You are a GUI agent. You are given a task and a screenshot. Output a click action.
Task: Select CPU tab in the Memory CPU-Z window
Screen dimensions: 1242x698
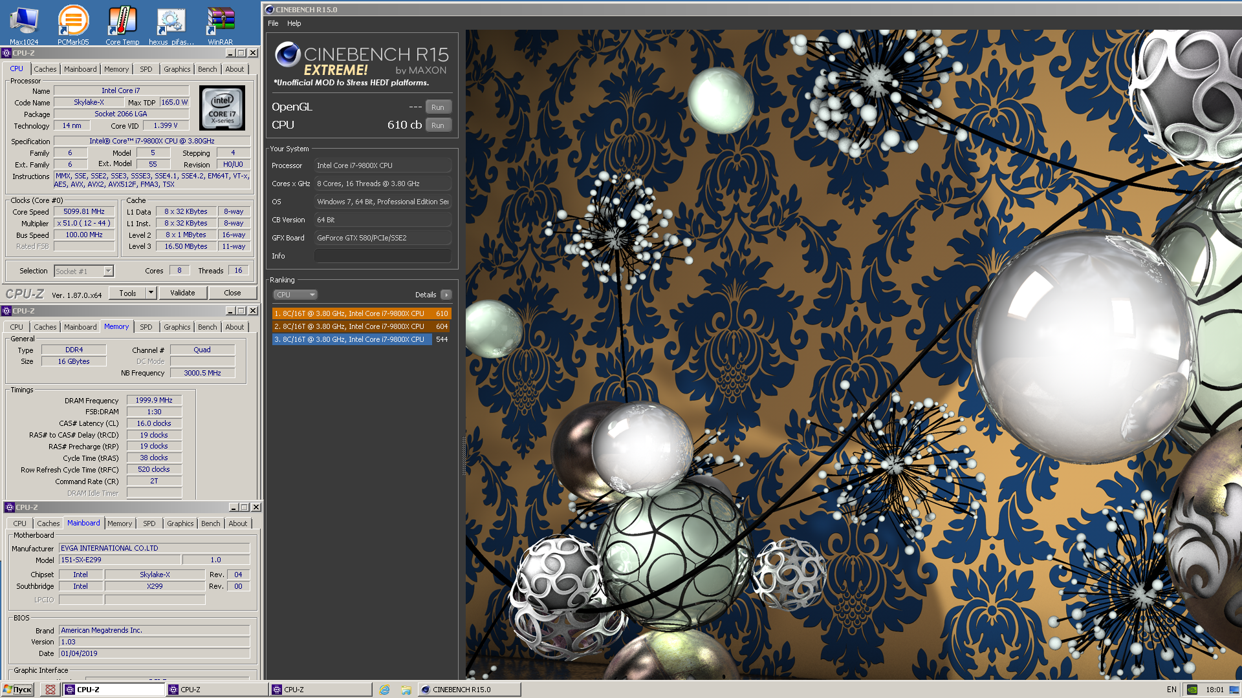click(x=17, y=327)
